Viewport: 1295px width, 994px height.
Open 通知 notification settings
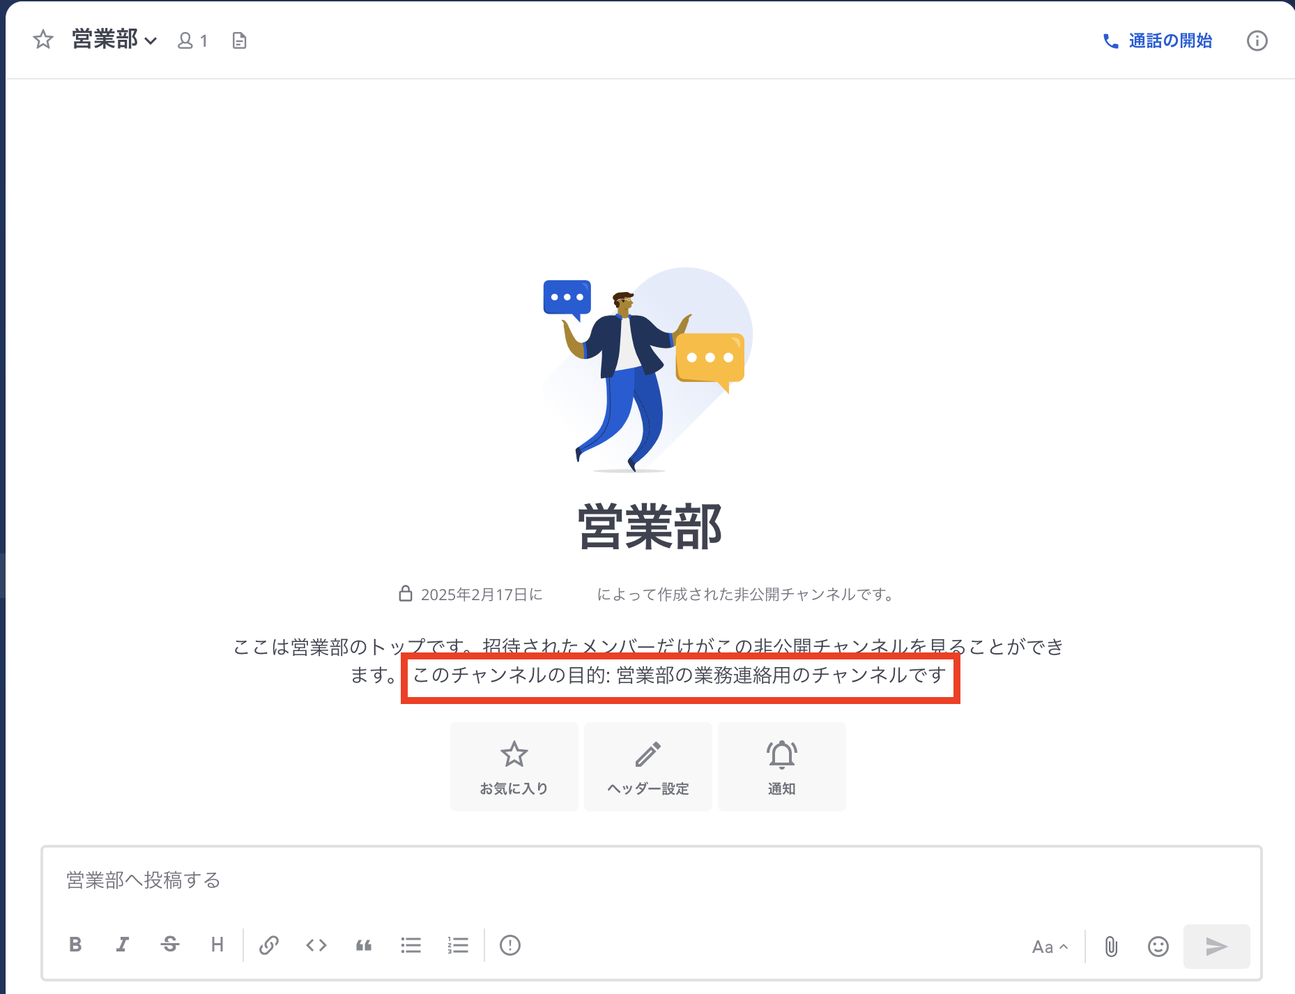[781, 766]
